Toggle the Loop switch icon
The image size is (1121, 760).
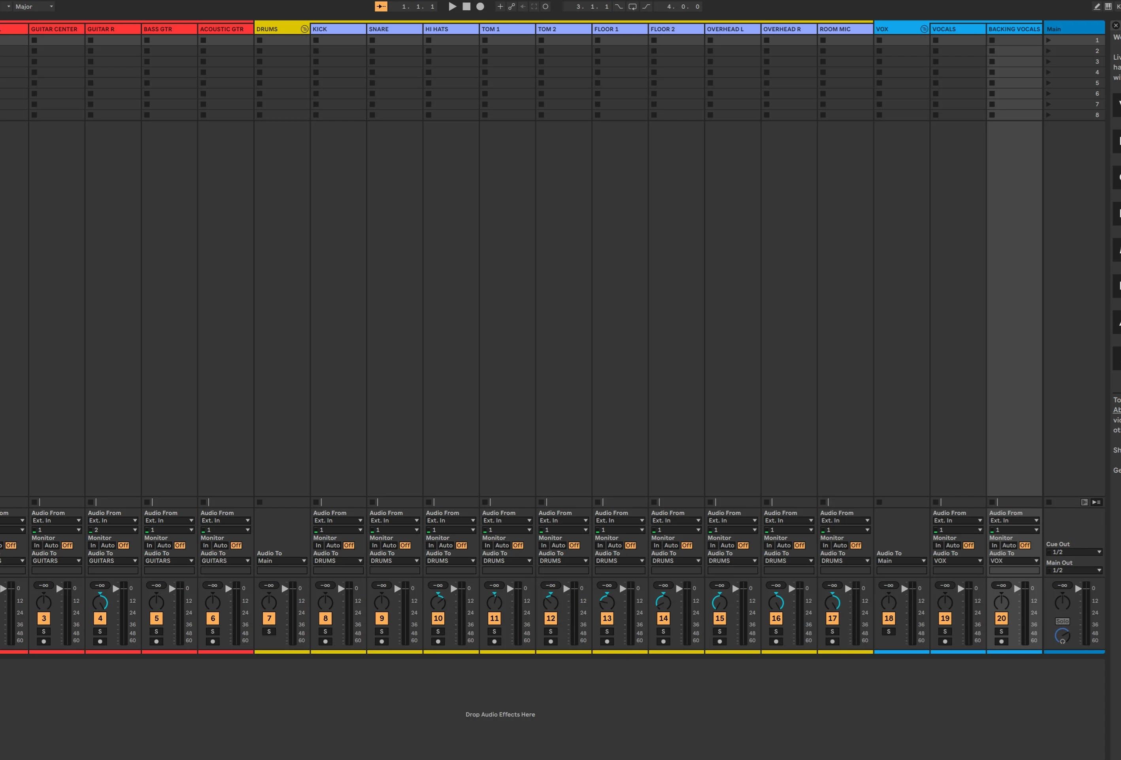632,6
